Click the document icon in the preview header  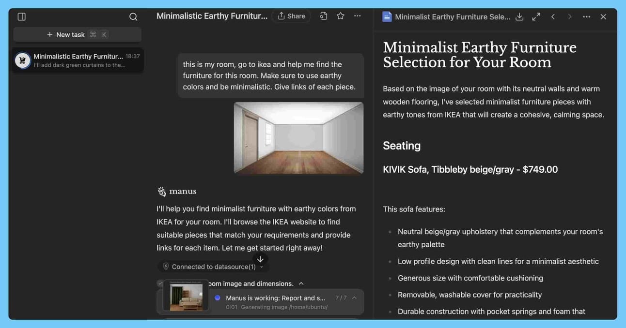click(x=387, y=16)
